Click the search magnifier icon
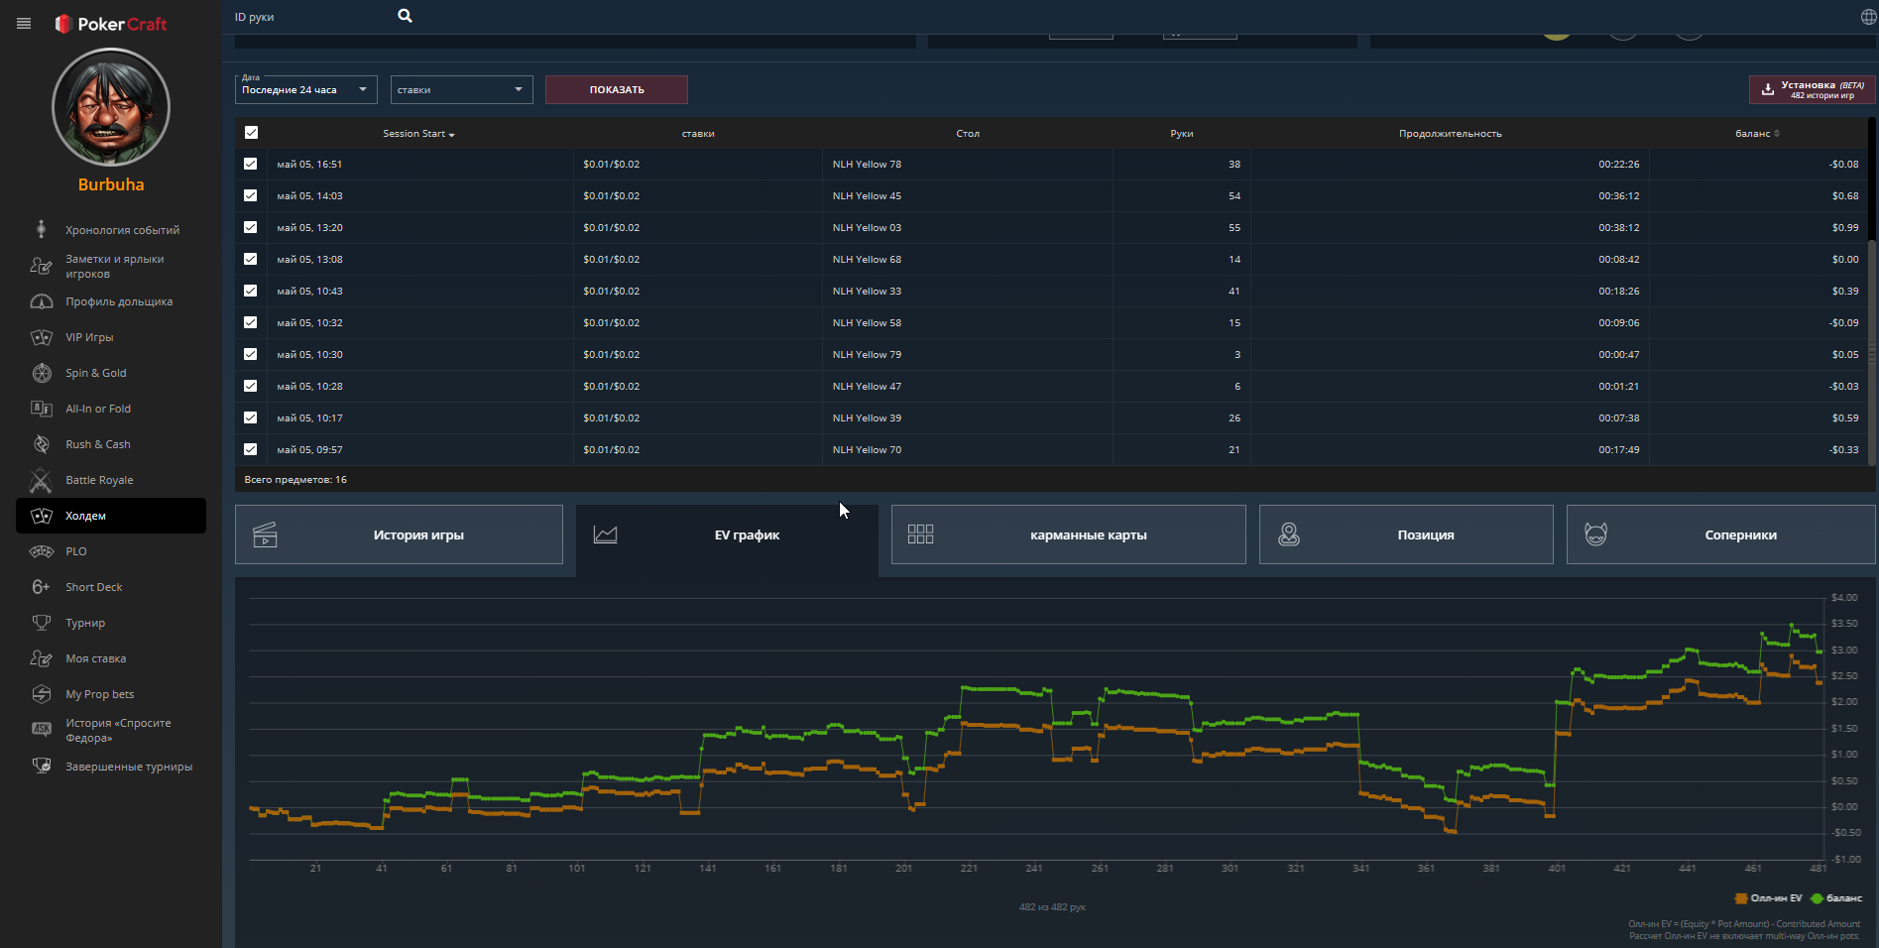Viewport: 1879px width, 948px height. 405,16
